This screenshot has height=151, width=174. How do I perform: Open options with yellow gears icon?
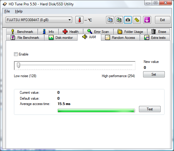[x=137, y=20]
